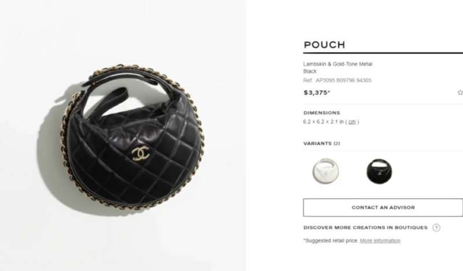Click the Variants (2) heading

(322, 144)
